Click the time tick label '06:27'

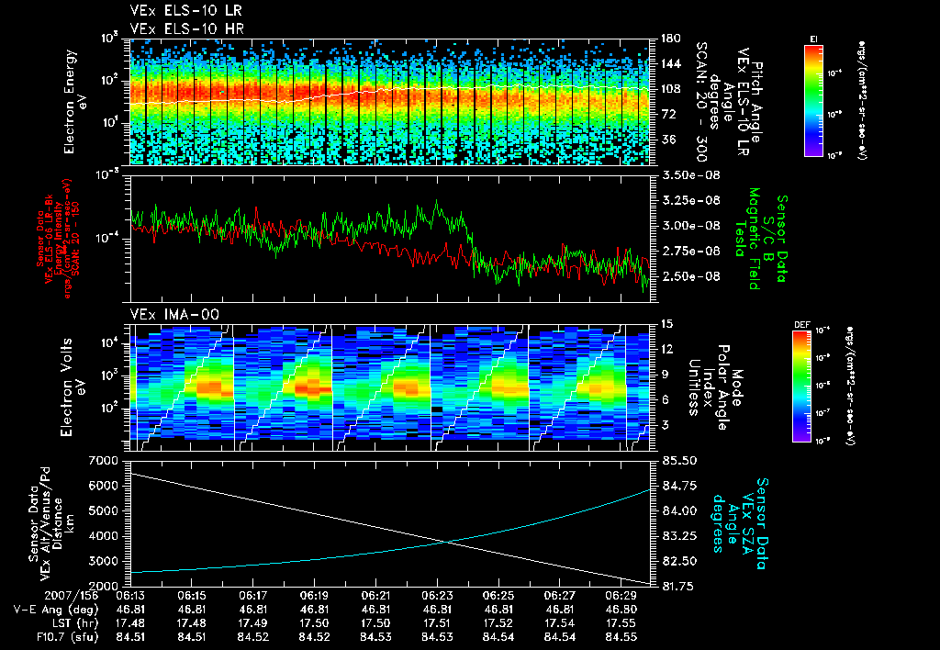(x=559, y=598)
